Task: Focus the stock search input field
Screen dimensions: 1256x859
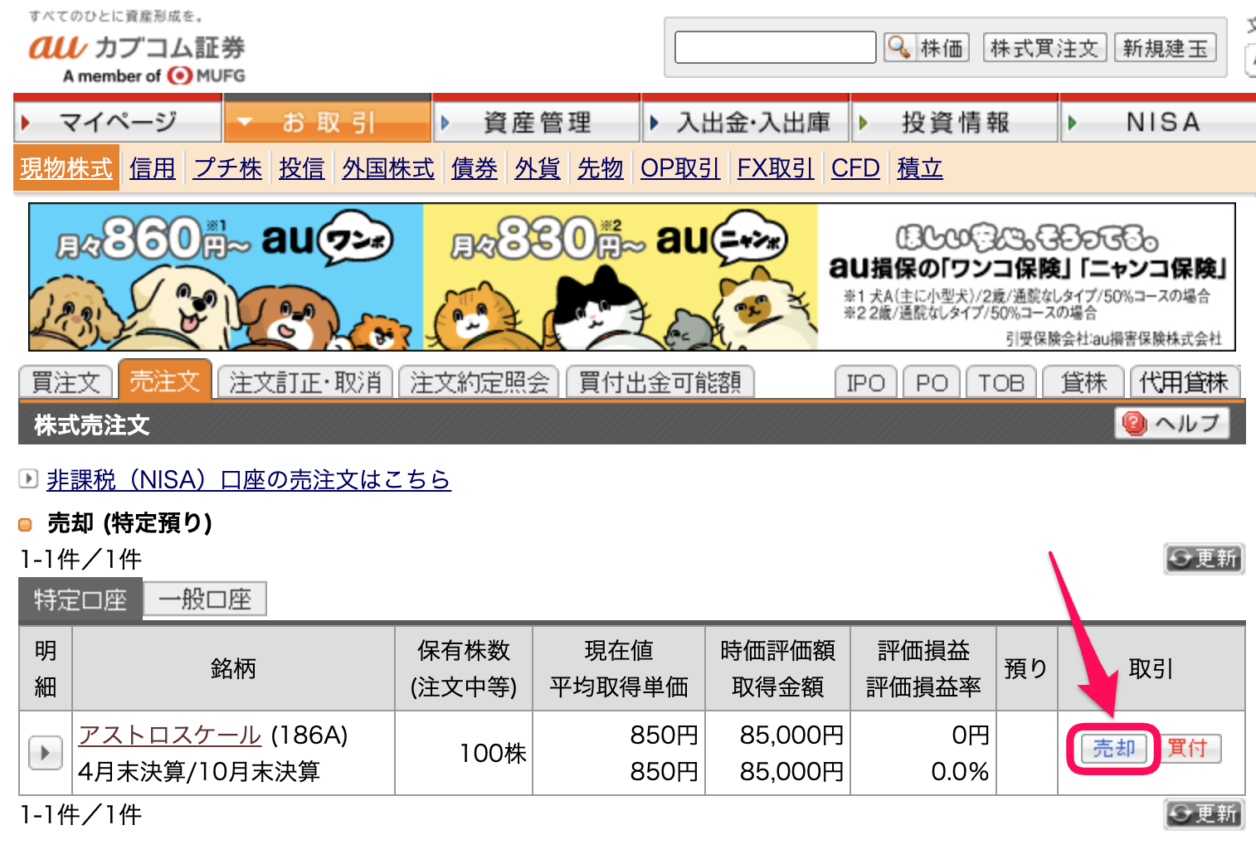Action: [776, 47]
